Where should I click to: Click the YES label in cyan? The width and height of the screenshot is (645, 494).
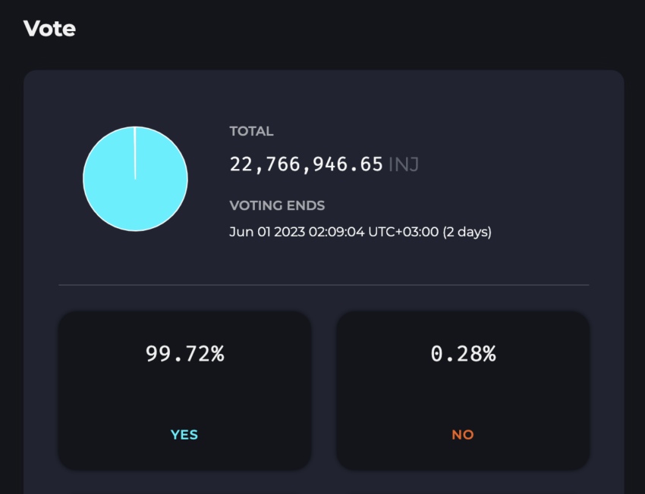pos(184,434)
